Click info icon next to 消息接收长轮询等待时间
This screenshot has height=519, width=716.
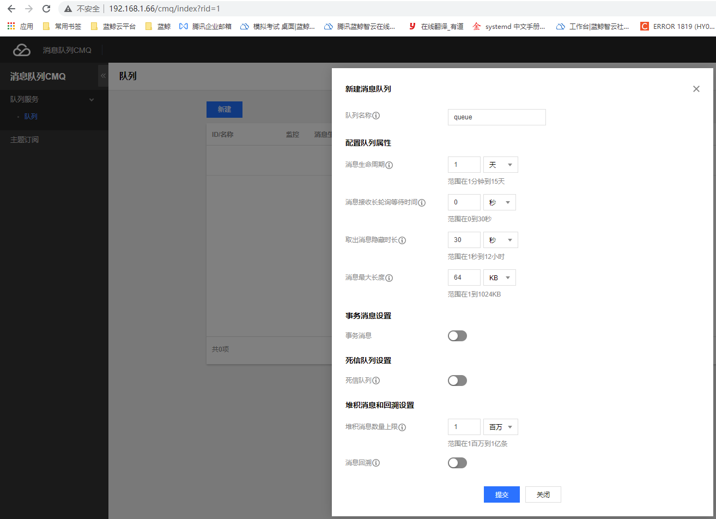(422, 202)
